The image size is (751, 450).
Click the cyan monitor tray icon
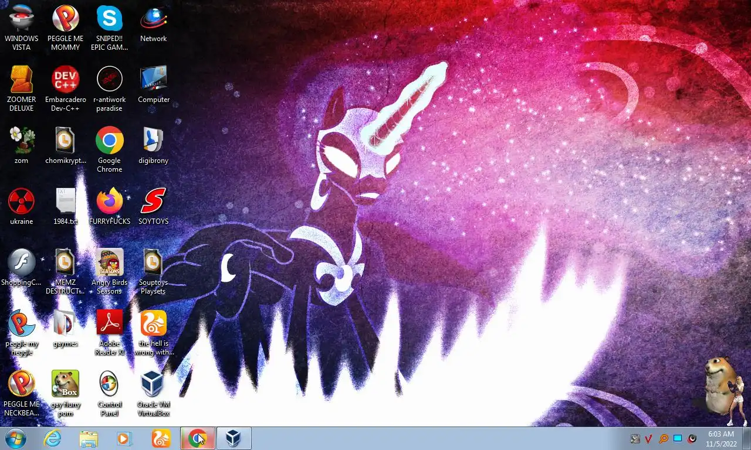[x=678, y=439]
